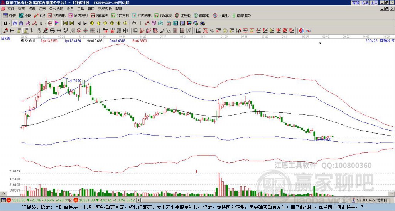Open the 帮助 menu

coord(119,9)
